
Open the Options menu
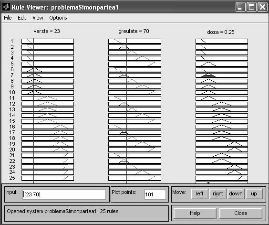[x=58, y=18]
